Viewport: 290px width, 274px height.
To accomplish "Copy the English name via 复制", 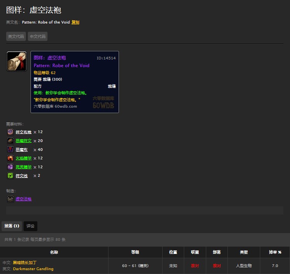I will point(75,22).
